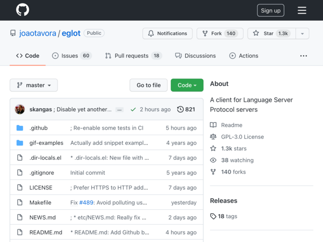Show more tabs via ellipsis menu
The image size is (323, 242).
[303, 56]
